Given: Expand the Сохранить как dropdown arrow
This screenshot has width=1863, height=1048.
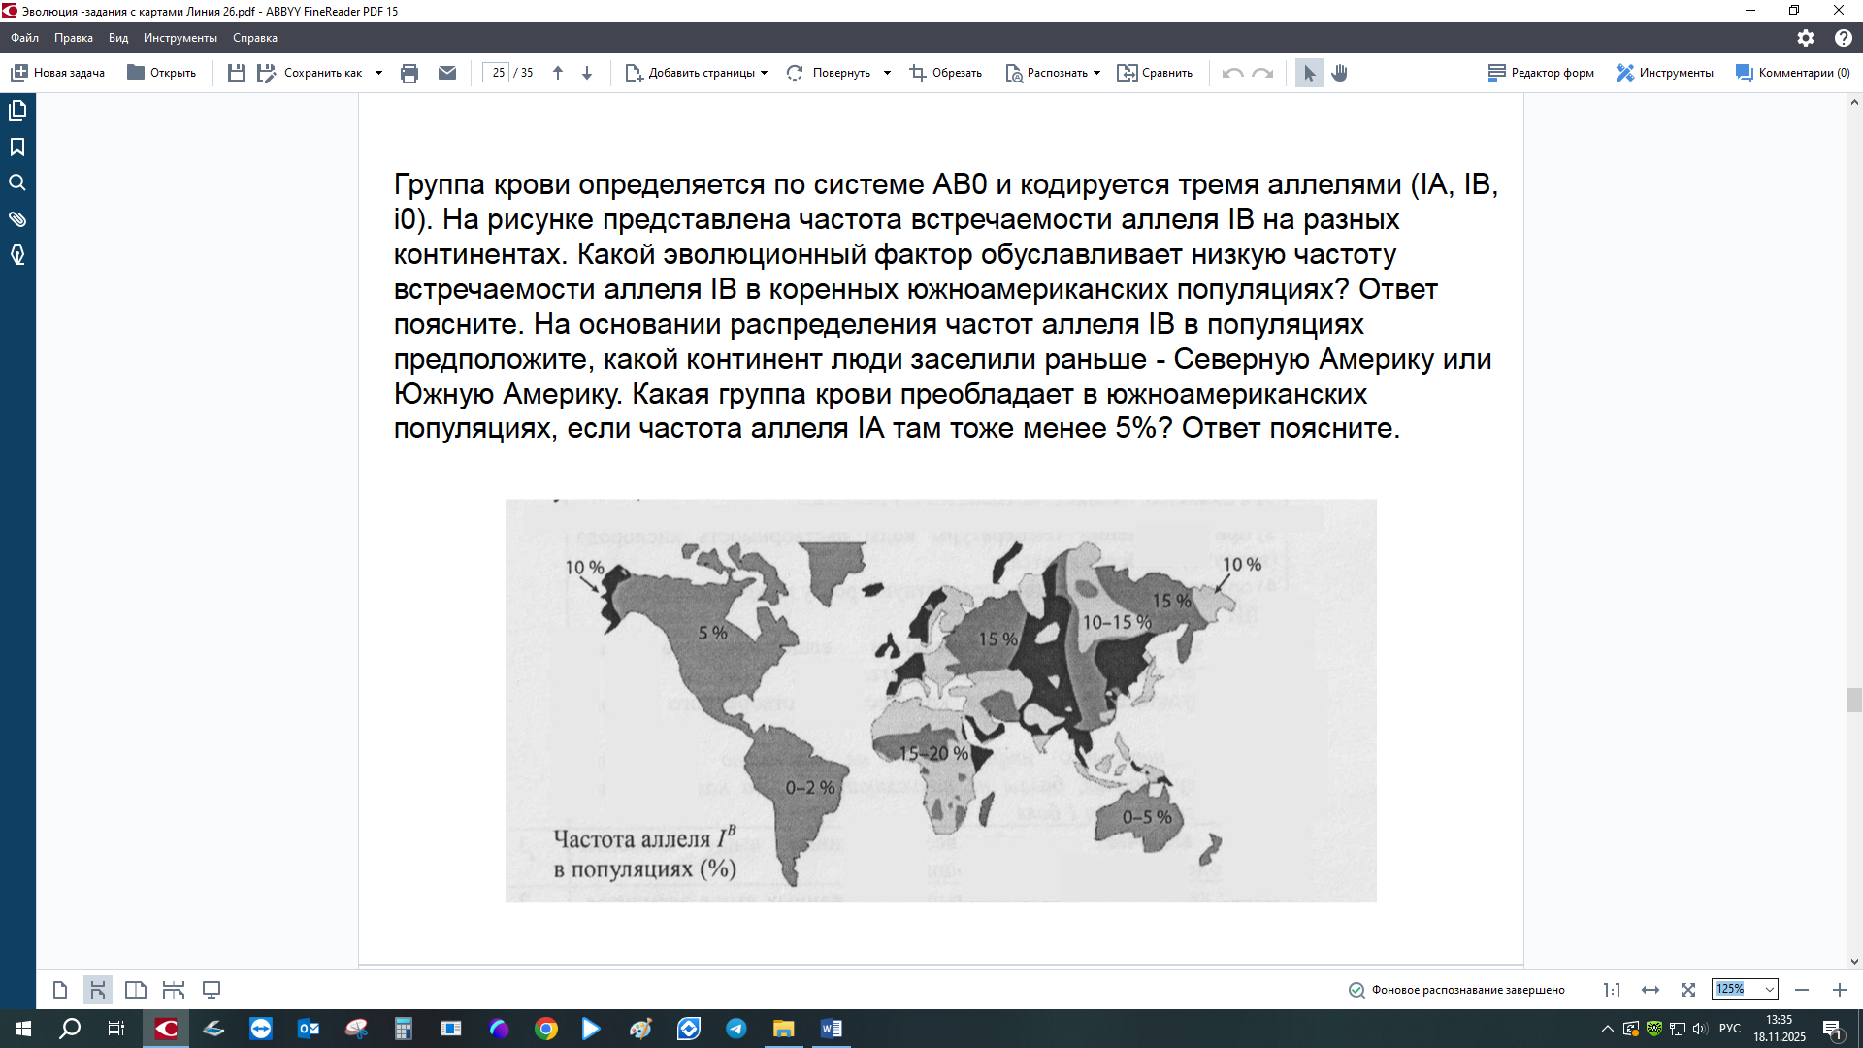Looking at the screenshot, I should (x=378, y=73).
